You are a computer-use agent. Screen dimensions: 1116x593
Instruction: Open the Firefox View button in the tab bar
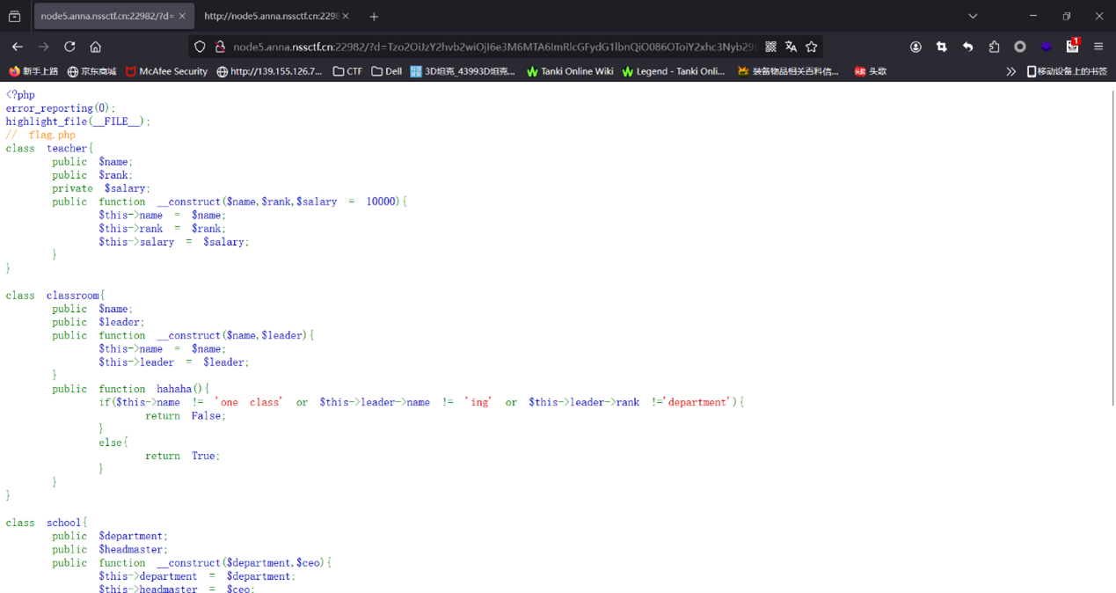pyautogui.click(x=15, y=16)
